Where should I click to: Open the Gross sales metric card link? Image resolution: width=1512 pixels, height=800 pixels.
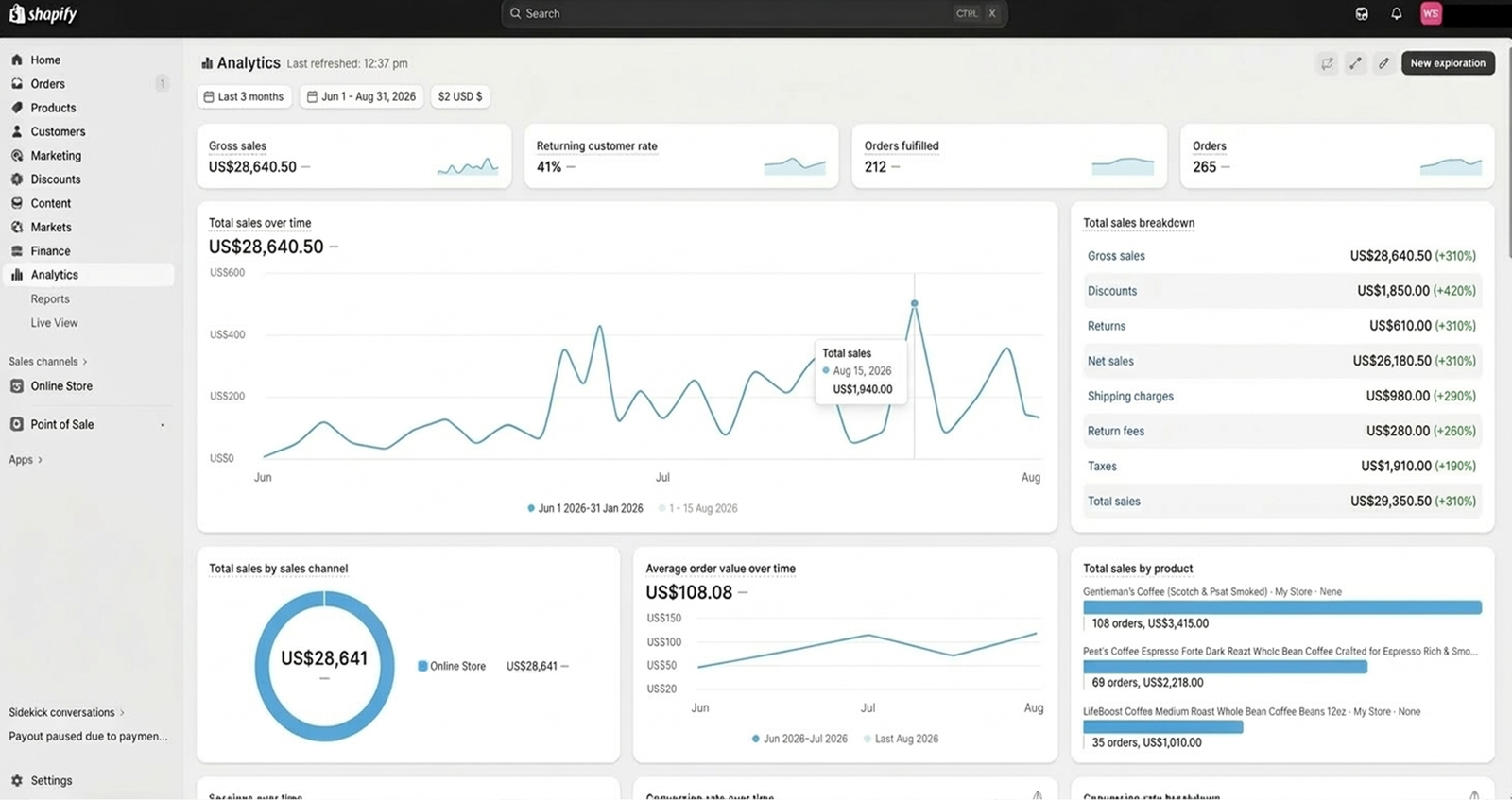(237, 146)
